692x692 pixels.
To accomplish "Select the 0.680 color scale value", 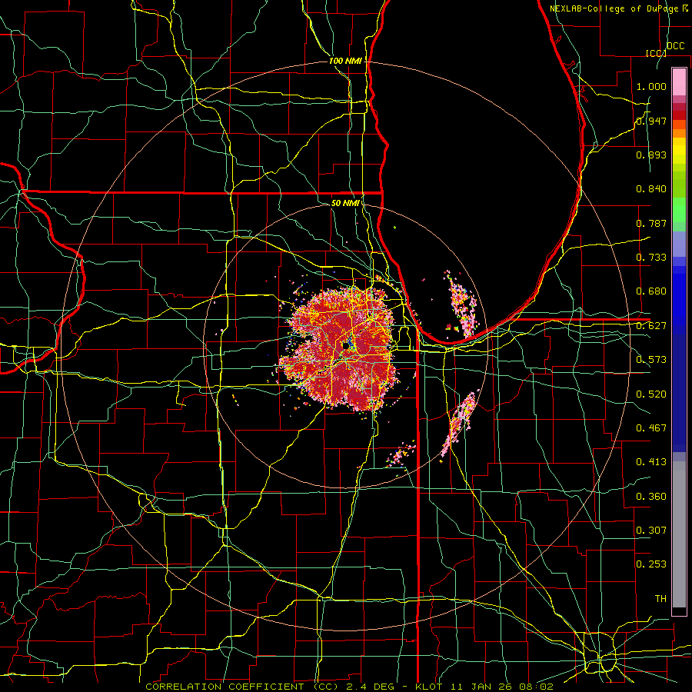I will click(651, 291).
